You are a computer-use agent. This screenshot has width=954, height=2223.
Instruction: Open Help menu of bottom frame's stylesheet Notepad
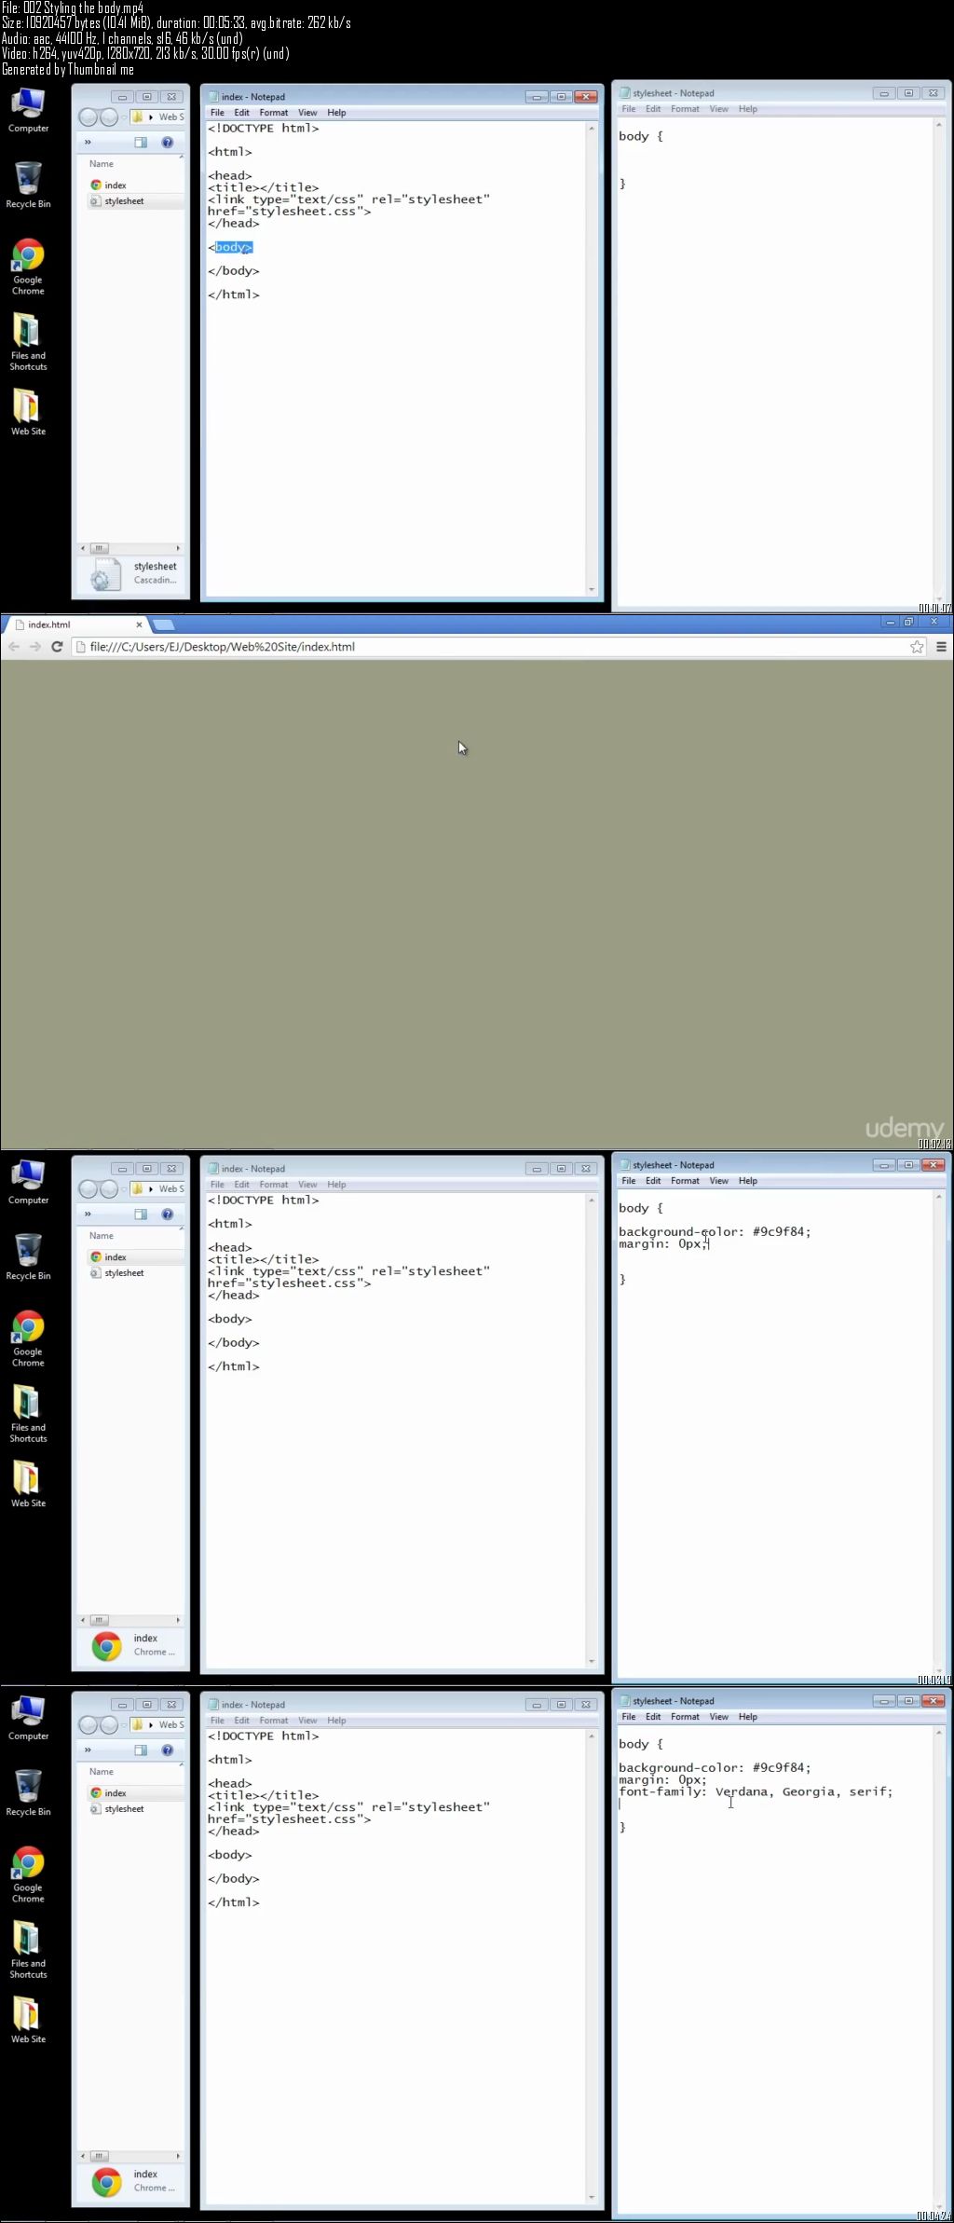pyautogui.click(x=748, y=1717)
